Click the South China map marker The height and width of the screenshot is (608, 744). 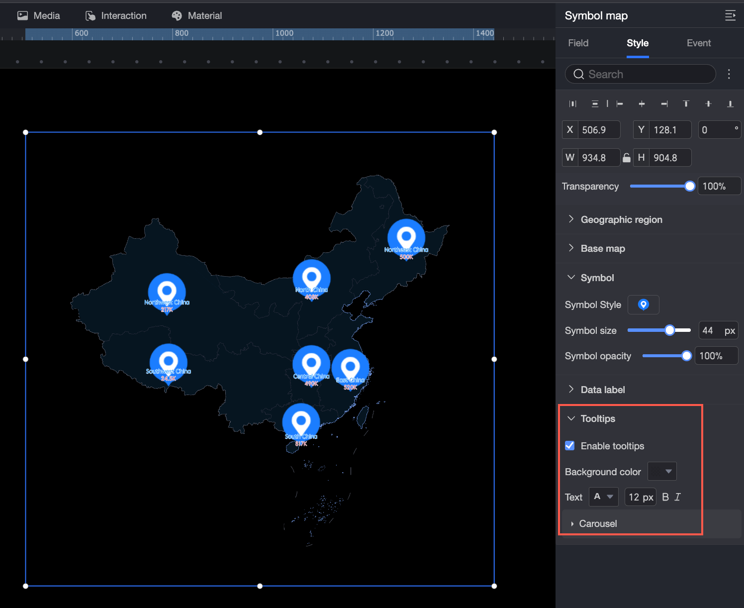(301, 423)
